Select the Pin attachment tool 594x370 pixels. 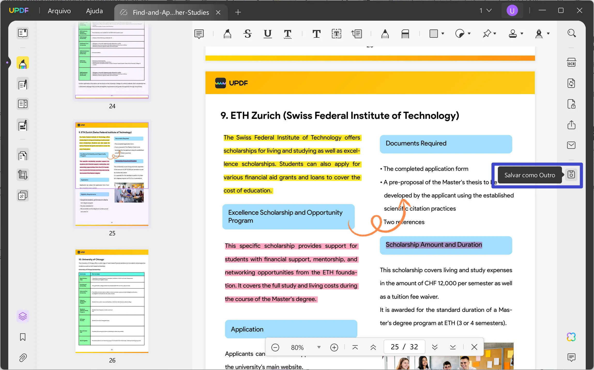point(487,34)
